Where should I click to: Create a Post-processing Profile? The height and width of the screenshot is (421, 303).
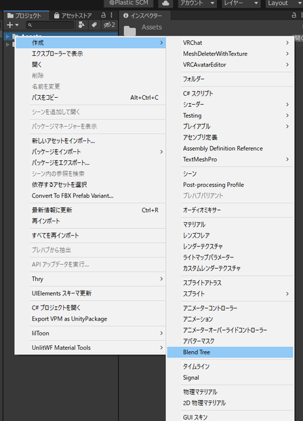[x=230, y=185]
